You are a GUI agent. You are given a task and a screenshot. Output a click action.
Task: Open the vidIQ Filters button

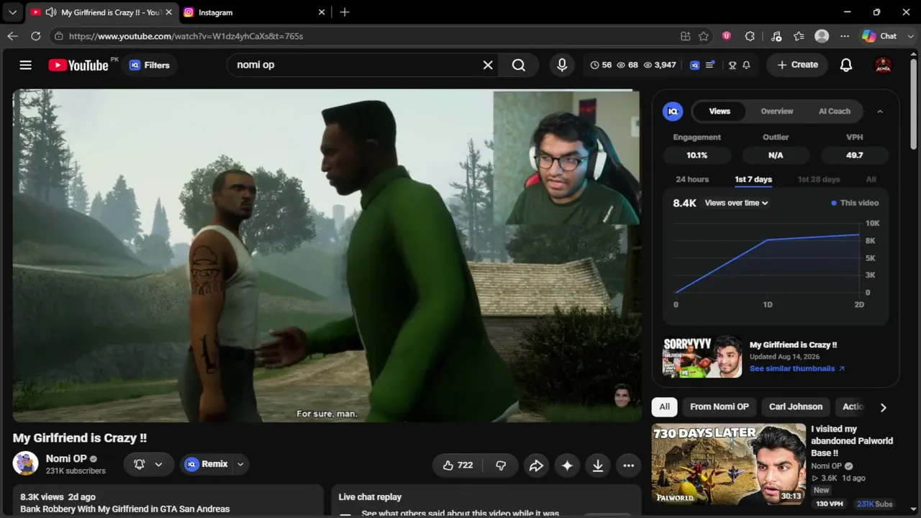150,65
